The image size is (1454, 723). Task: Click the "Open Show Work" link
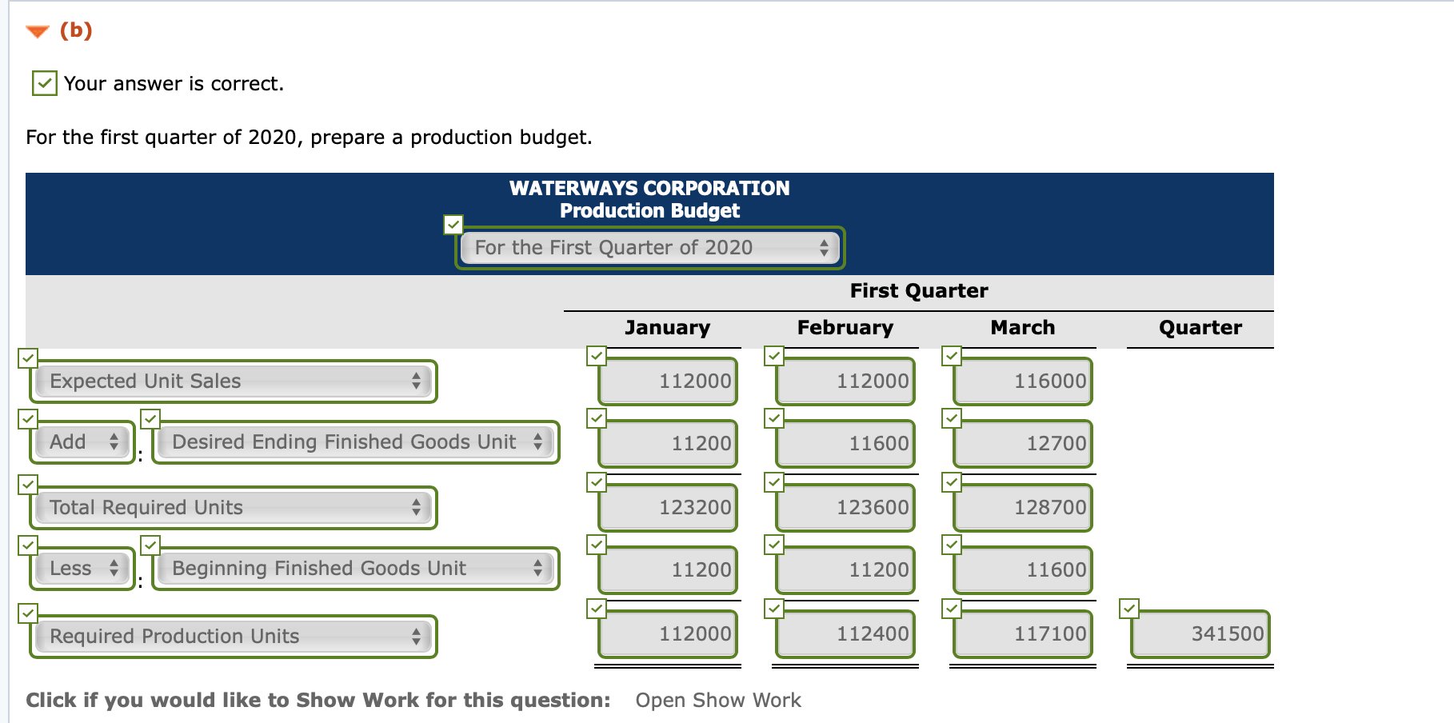point(718,700)
